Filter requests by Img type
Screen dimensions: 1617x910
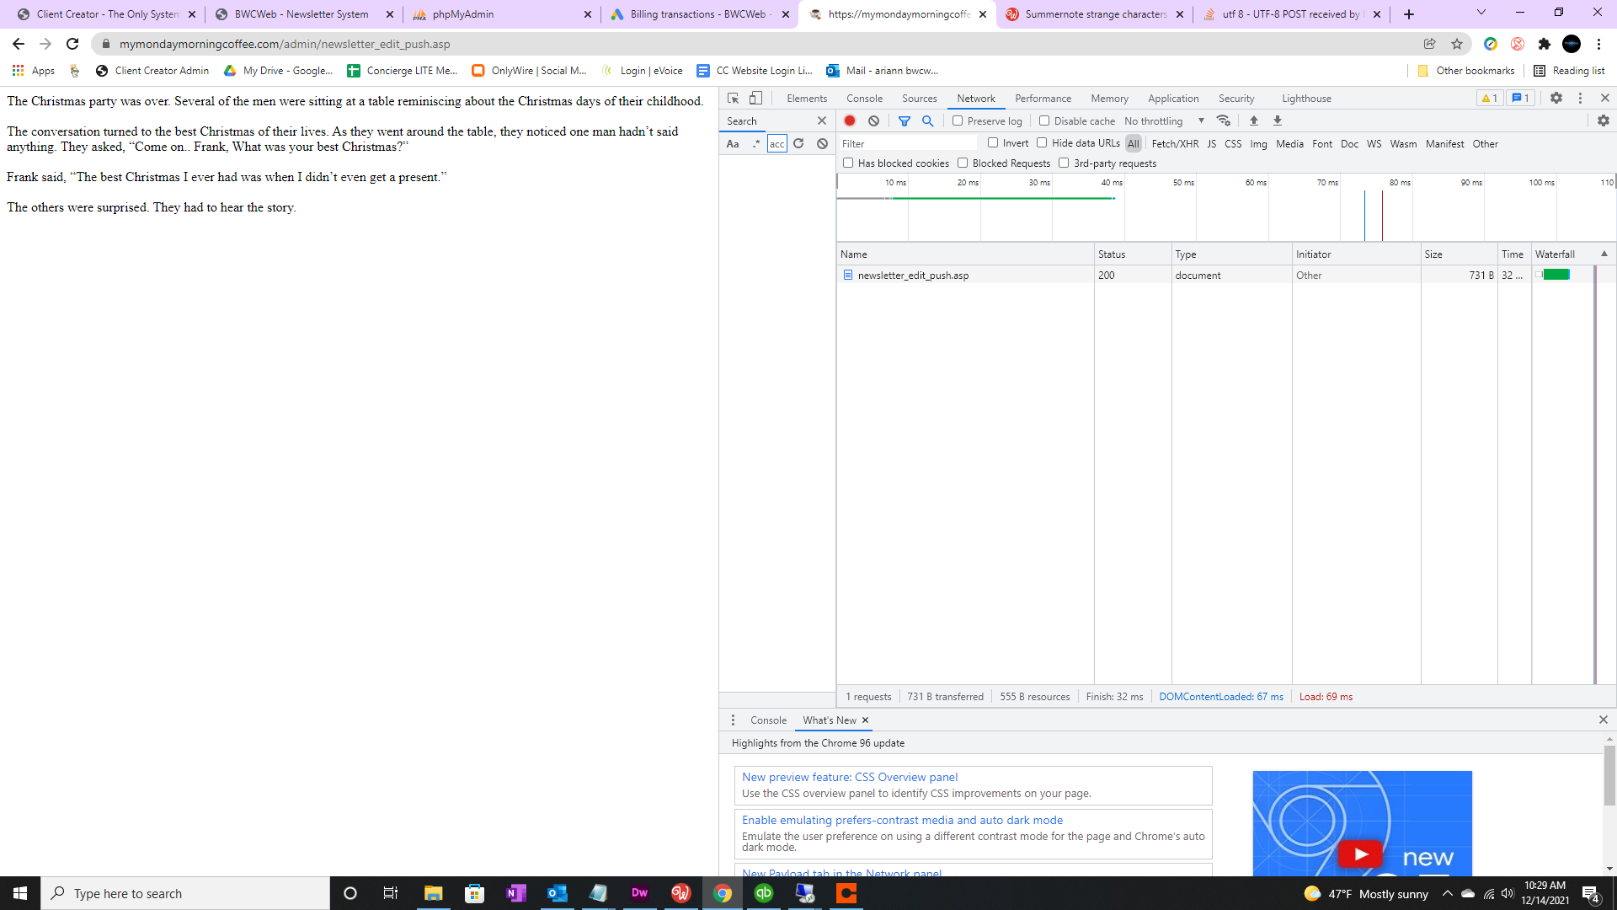(1258, 144)
